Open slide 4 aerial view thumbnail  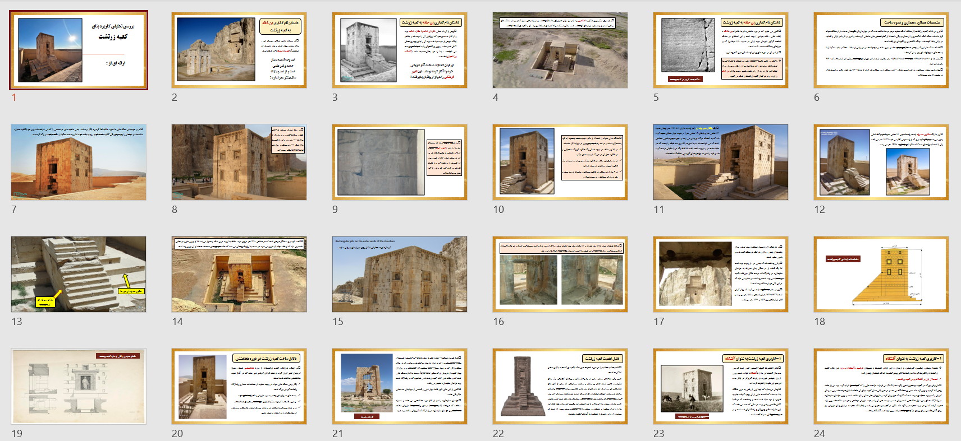[x=560, y=50]
